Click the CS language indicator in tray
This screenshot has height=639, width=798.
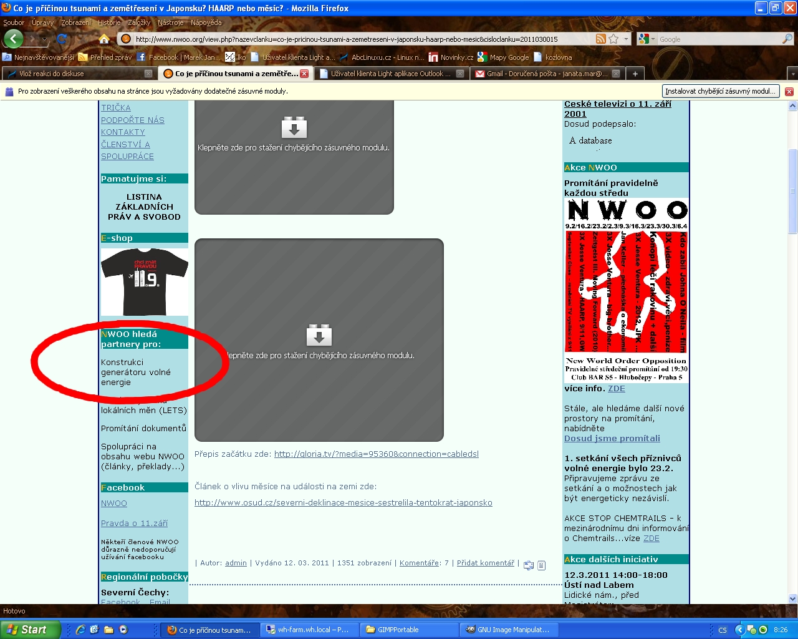point(722,630)
